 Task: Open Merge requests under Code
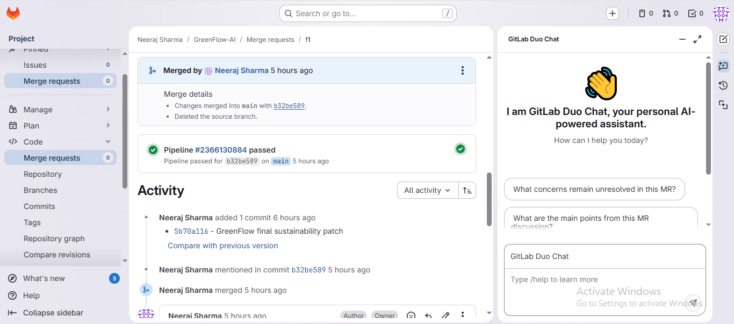60,158
